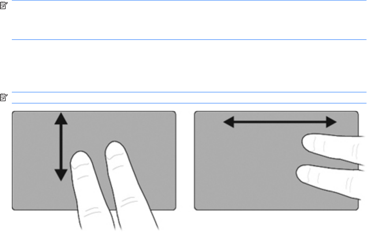
Task: Click the right-pointing arrowhead of the horizontal arrow
Action: click(x=331, y=122)
